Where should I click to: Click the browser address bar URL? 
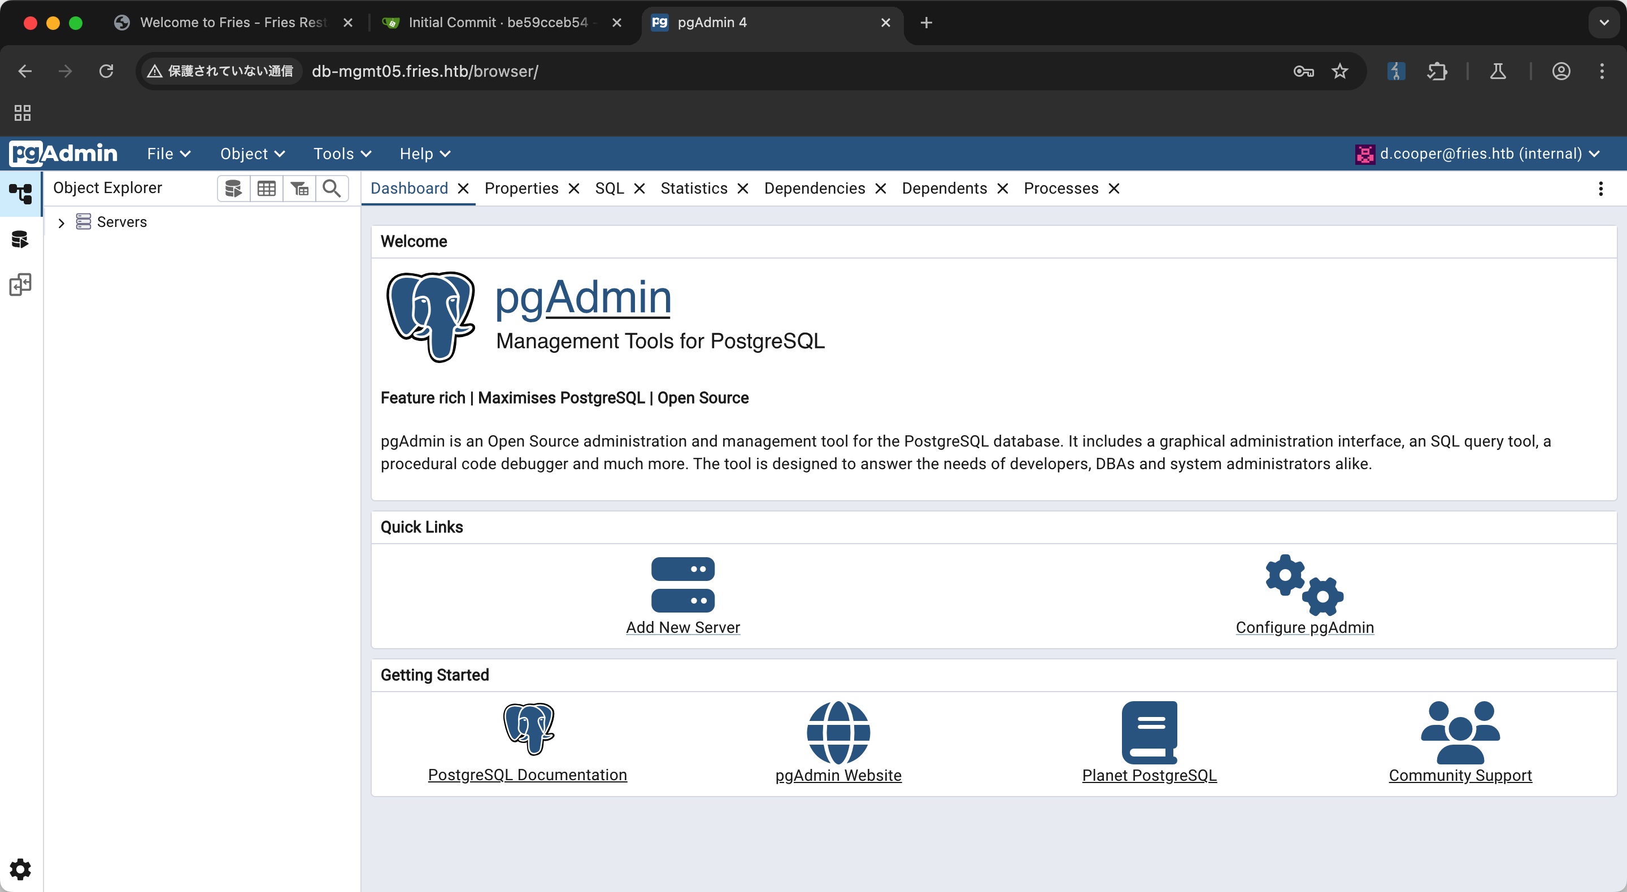pyautogui.click(x=425, y=71)
